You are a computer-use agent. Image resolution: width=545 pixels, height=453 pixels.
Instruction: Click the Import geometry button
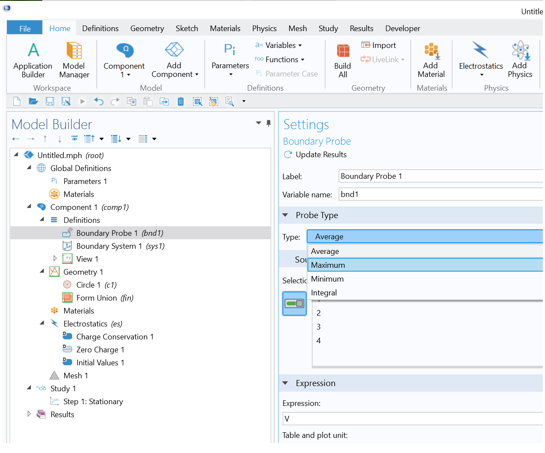(379, 45)
